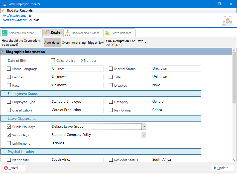Enable Calculate from ID Number checkbox
The width and height of the screenshot is (237, 174).
(x=53, y=61)
